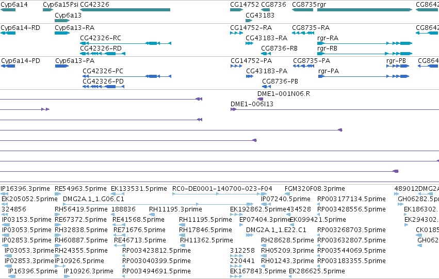
Task: Select the CG42326 gene bar
Action: [125, 10]
